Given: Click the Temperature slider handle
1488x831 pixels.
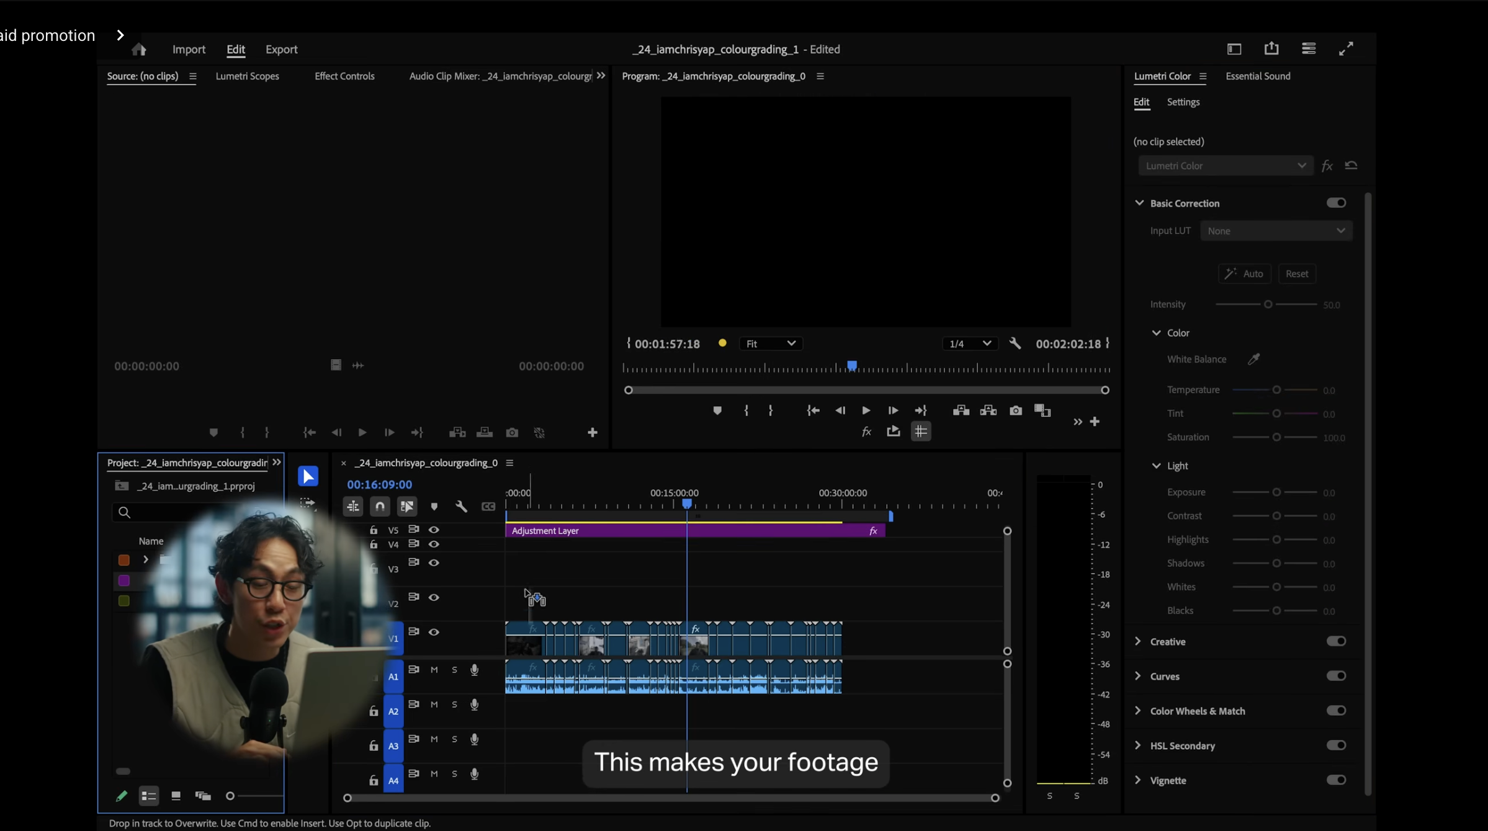Looking at the screenshot, I should 1276,390.
